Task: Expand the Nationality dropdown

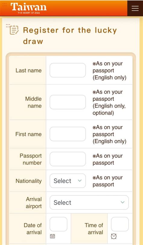Action: click(68, 181)
